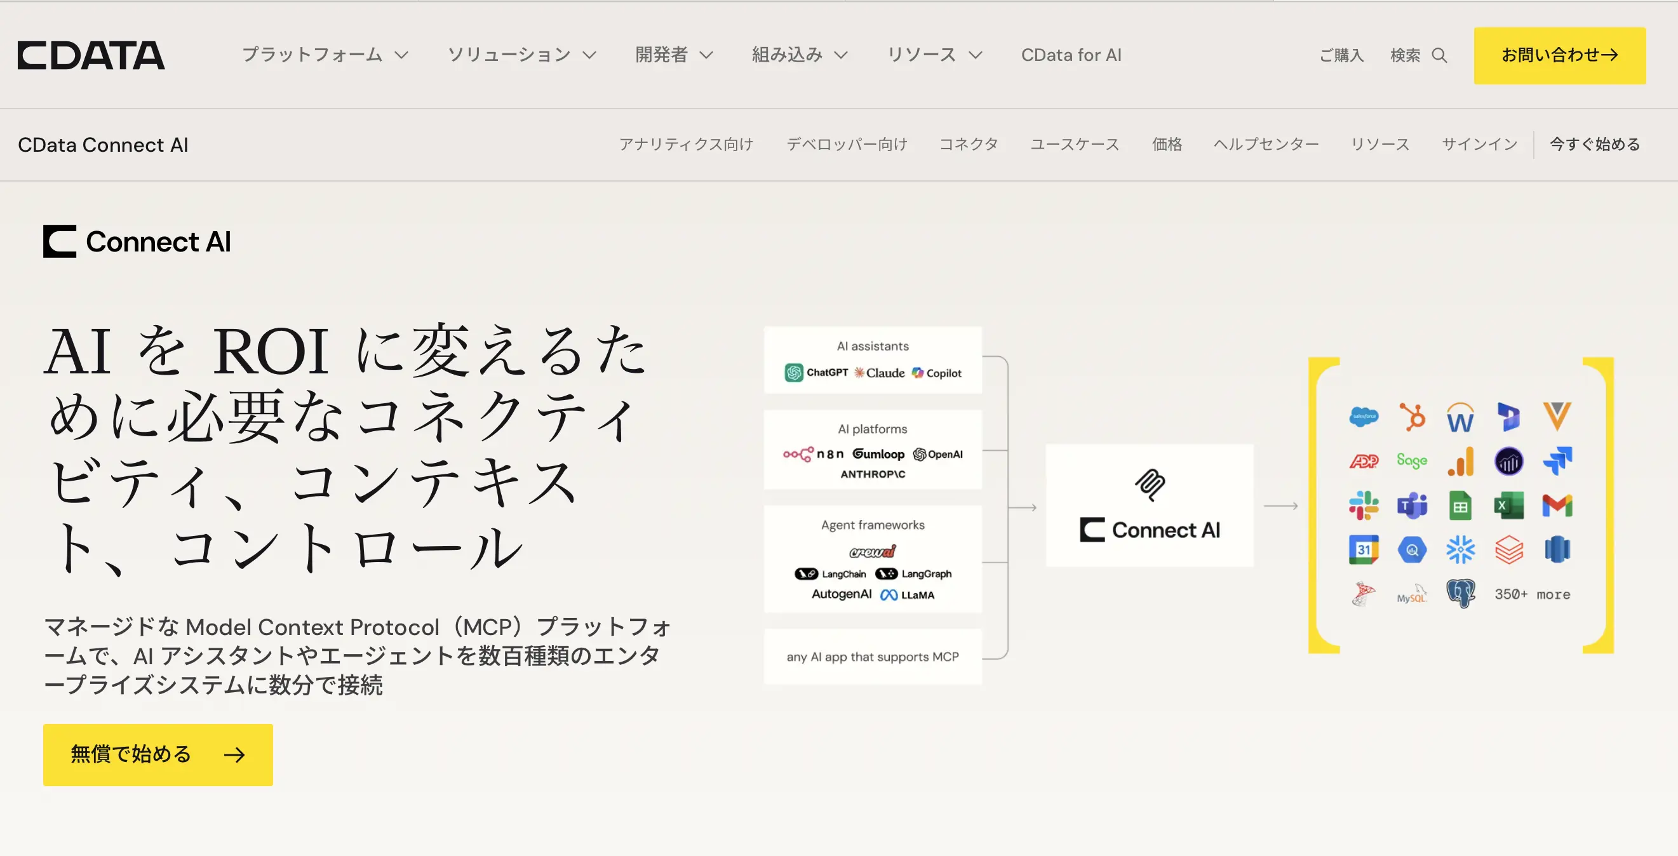Click the Claude logo under AI assistants
Image resolution: width=1678 pixels, height=856 pixels.
pyautogui.click(x=880, y=373)
